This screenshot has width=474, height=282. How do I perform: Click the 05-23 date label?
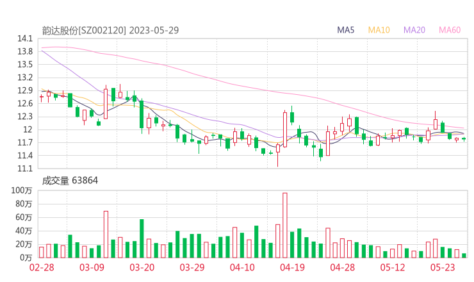[443, 267]
